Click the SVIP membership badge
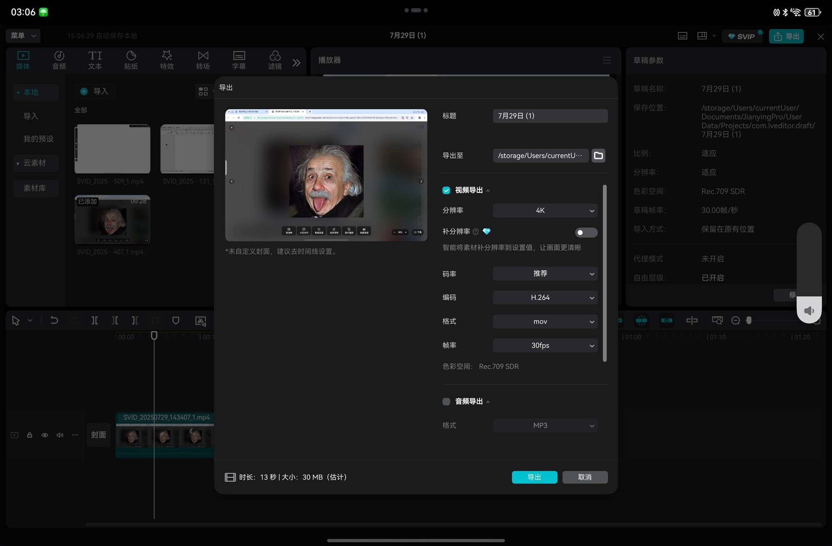 742,37
